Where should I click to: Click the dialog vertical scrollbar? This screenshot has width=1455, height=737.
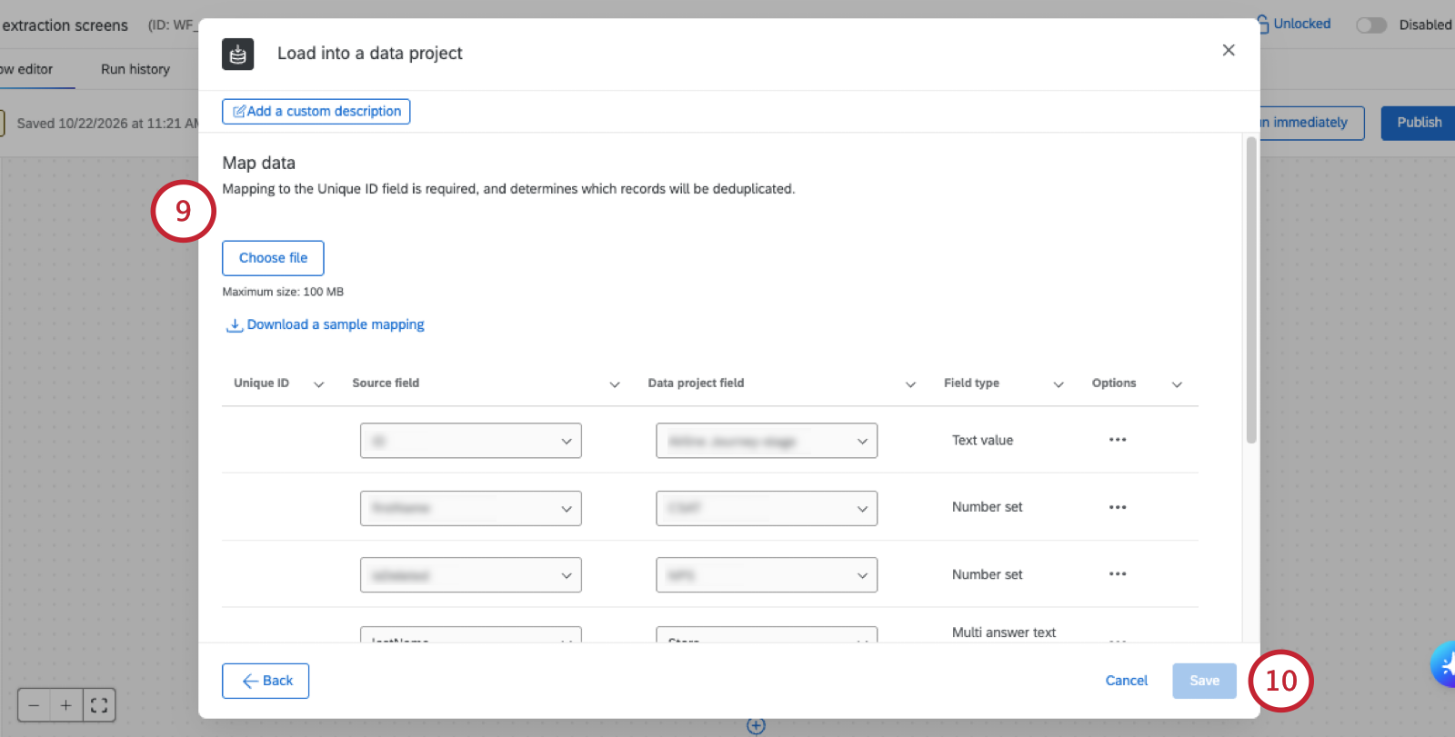point(1251,290)
